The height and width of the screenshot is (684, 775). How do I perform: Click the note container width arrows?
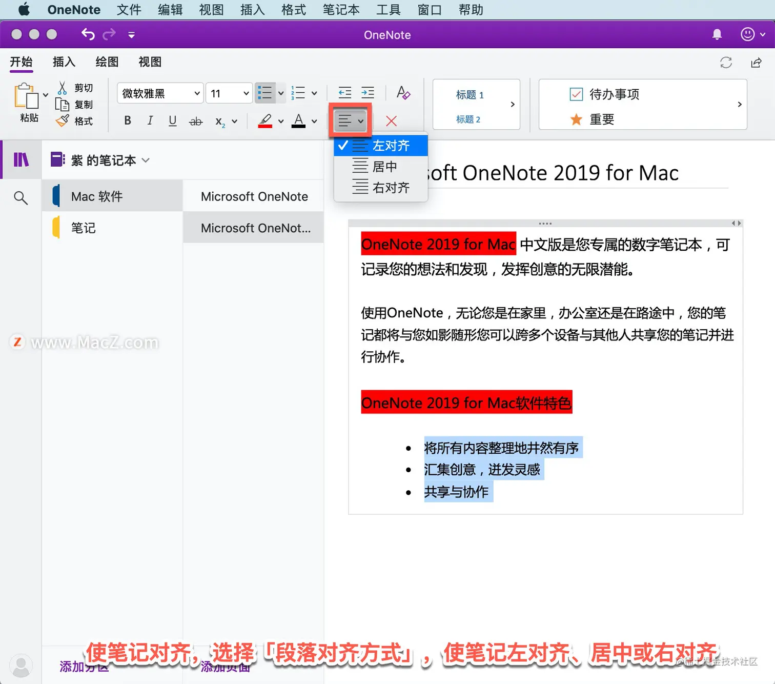click(x=736, y=223)
